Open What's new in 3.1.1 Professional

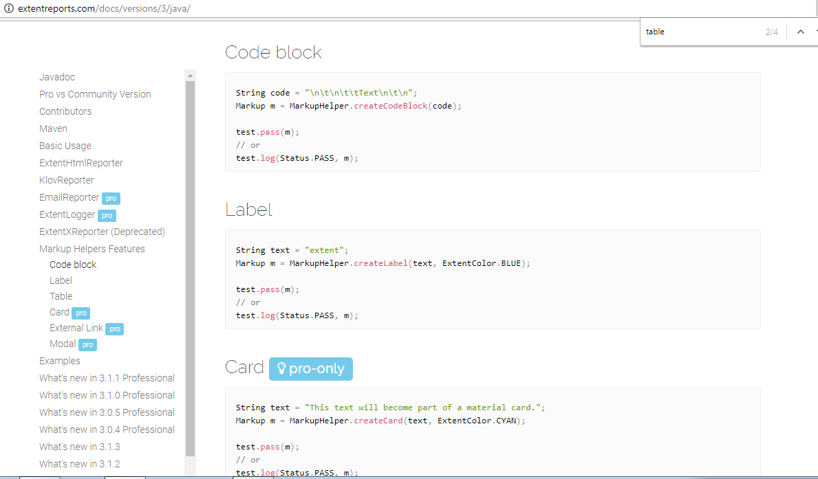(x=107, y=379)
